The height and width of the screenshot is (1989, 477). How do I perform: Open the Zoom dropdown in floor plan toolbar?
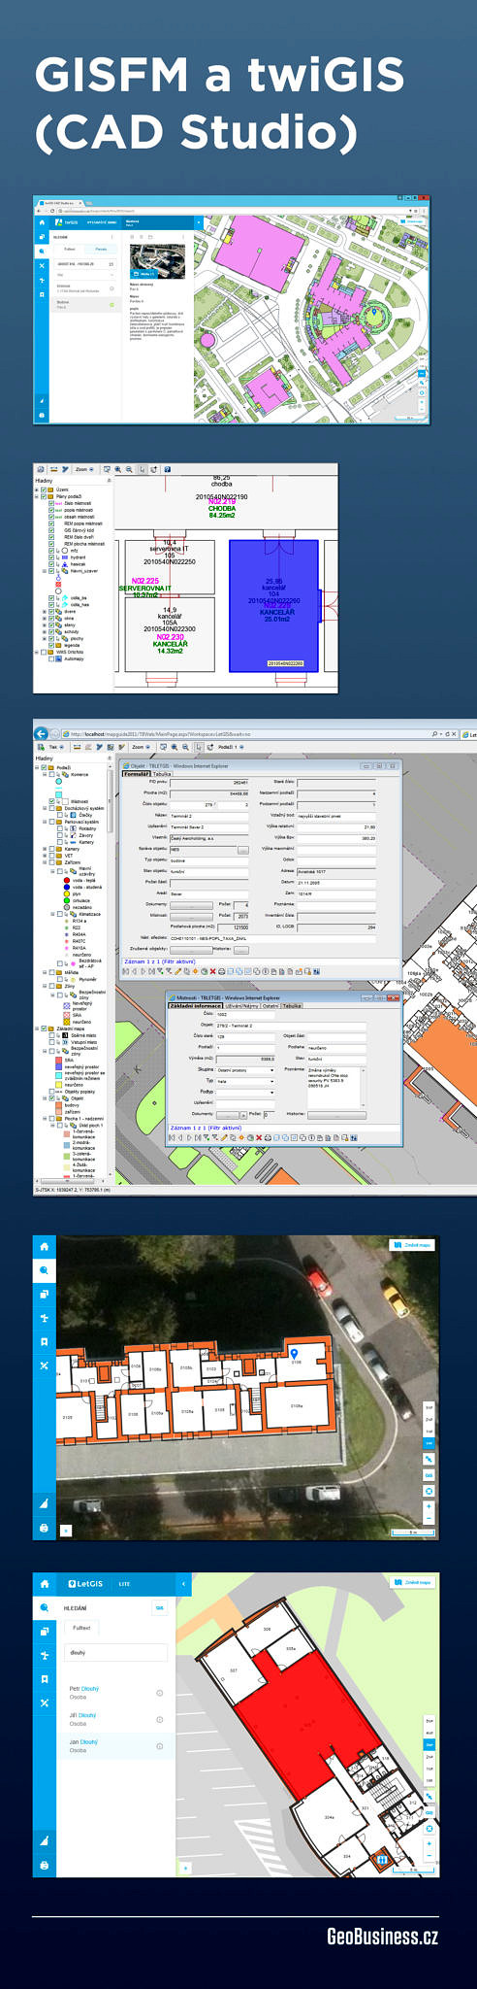tap(84, 469)
